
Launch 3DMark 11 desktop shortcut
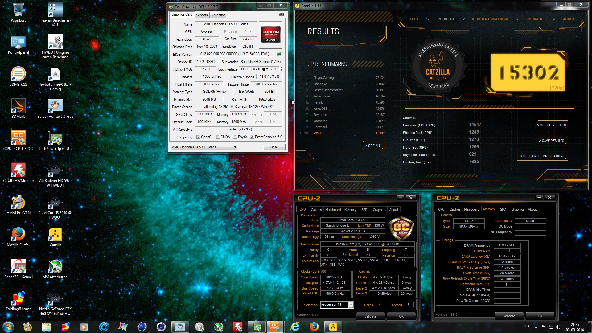click(x=18, y=77)
